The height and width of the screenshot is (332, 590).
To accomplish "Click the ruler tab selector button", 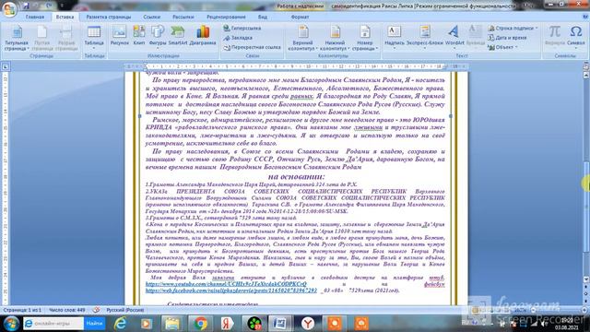I will [6, 67].
